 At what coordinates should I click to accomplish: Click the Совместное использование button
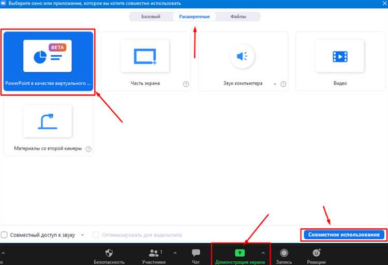344,235
